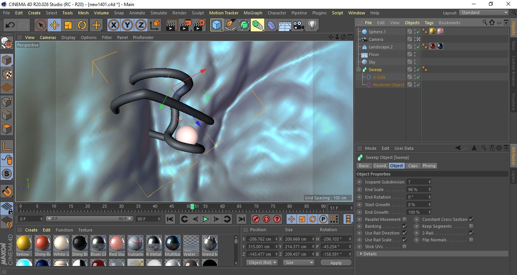Activate the Rotate tool in top toolbar

[x=82, y=25]
